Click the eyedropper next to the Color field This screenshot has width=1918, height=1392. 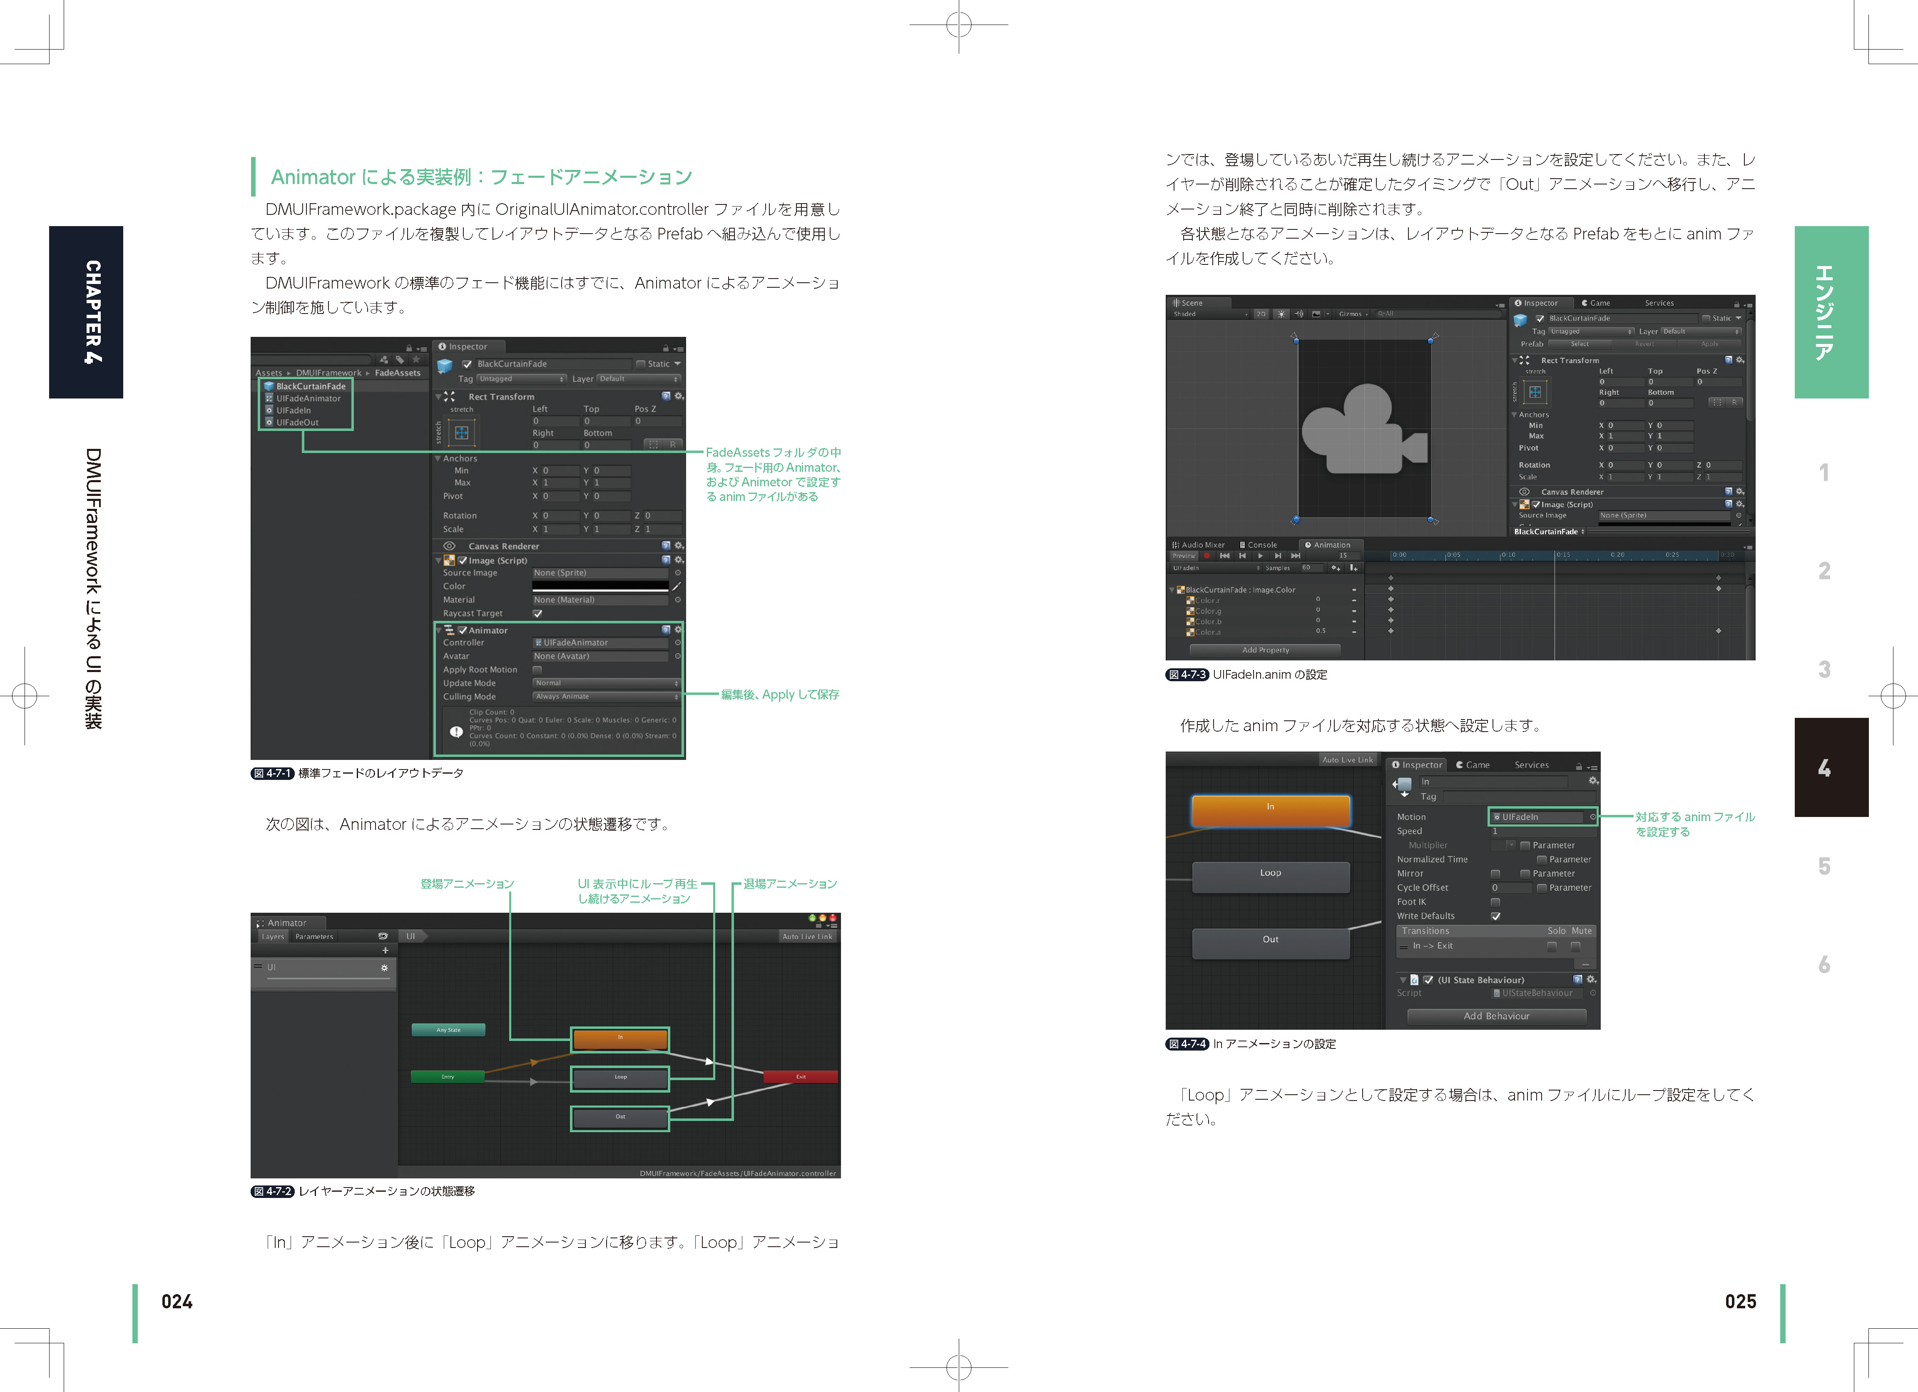point(677,586)
